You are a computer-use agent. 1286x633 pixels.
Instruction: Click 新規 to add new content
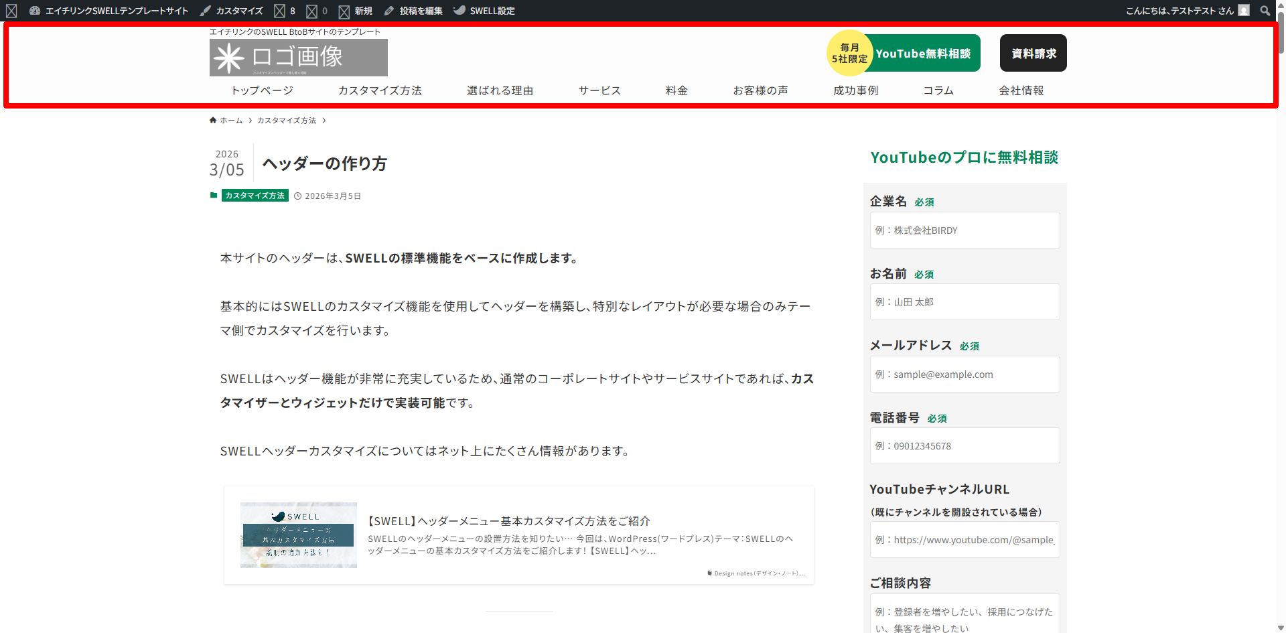point(356,11)
